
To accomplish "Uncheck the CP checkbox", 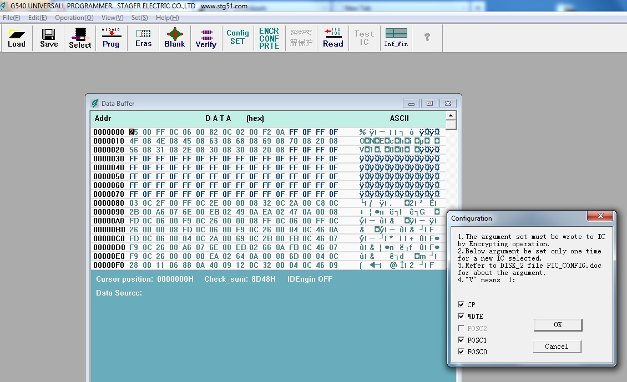I will [462, 305].
